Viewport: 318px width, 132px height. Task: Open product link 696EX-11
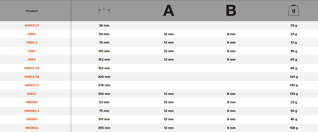click(32, 85)
